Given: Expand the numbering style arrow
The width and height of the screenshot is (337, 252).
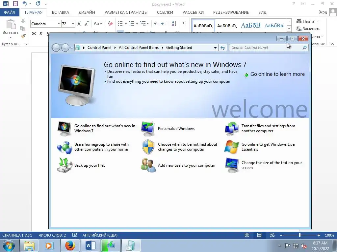Looking at the screenshot, I should click(x=137, y=24).
